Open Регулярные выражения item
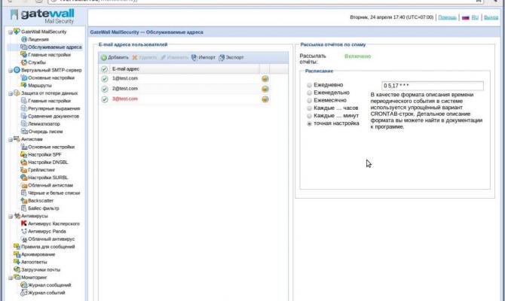Image resolution: width=505 pixels, height=301 pixels. pyautogui.click(x=54, y=108)
